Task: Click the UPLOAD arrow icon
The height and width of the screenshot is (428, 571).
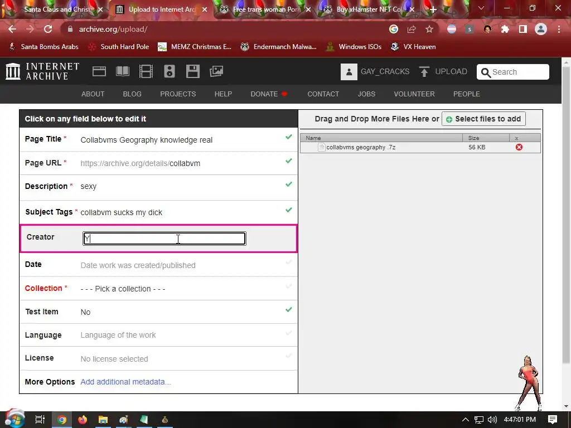Action: point(424,72)
